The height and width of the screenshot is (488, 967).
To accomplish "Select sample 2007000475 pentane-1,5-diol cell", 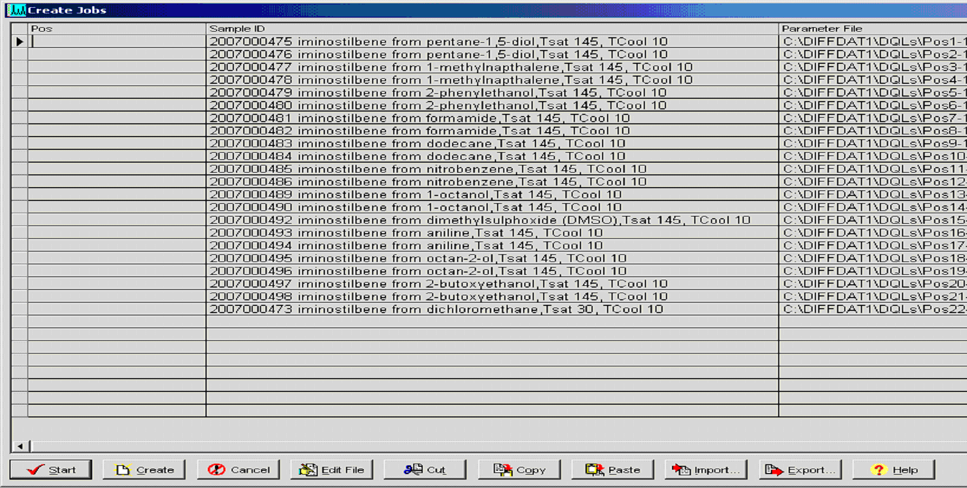I will pyautogui.click(x=492, y=42).
